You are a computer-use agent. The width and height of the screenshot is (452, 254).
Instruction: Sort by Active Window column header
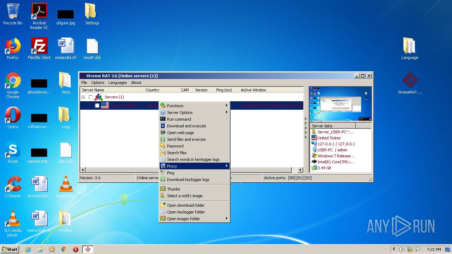[x=271, y=90]
